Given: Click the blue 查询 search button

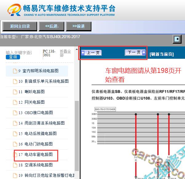Looking at the screenshot, I should 13,57.
